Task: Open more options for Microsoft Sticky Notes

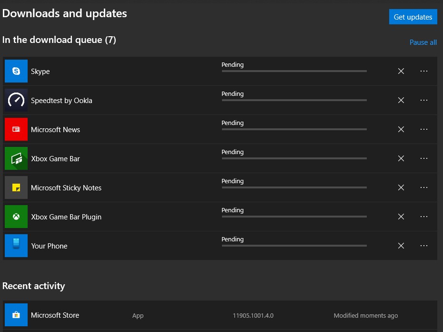Action: coord(424,187)
